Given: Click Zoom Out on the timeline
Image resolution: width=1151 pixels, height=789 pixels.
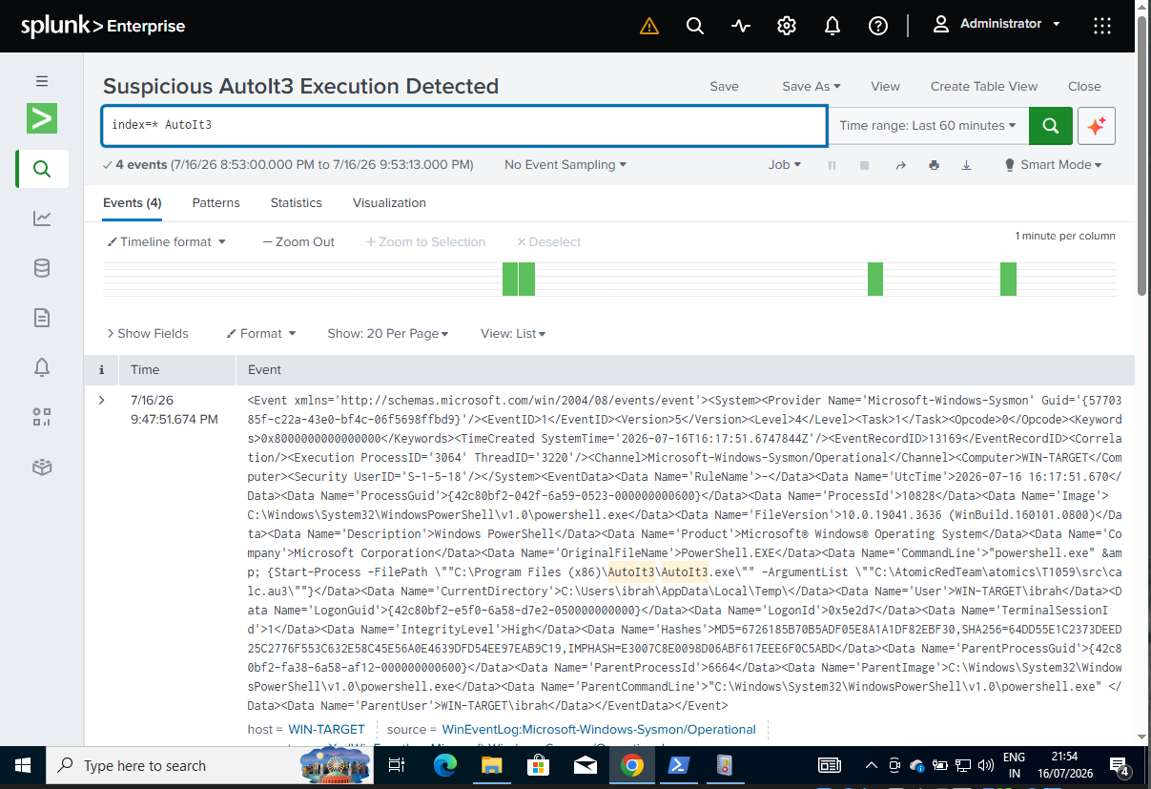Looking at the screenshot, I should pos(298,242).
